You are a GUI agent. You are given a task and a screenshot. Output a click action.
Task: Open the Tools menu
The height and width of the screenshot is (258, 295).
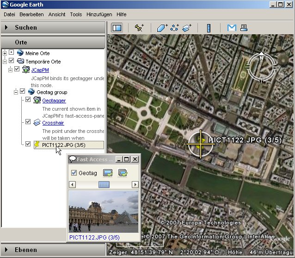click(x=76, y=14)
